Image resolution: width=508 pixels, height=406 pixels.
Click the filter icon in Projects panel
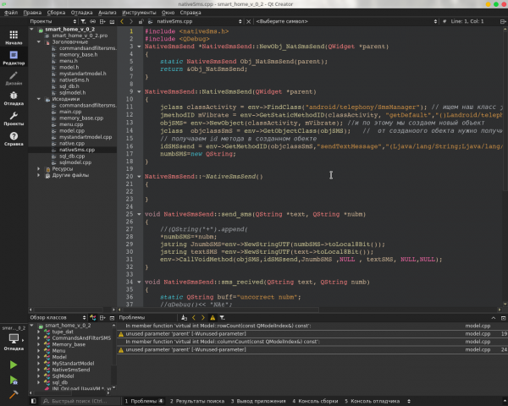tap(83, 21)
